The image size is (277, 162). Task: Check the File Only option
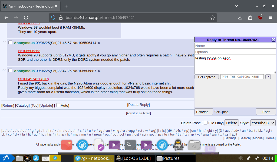click(x=206, y=123)
